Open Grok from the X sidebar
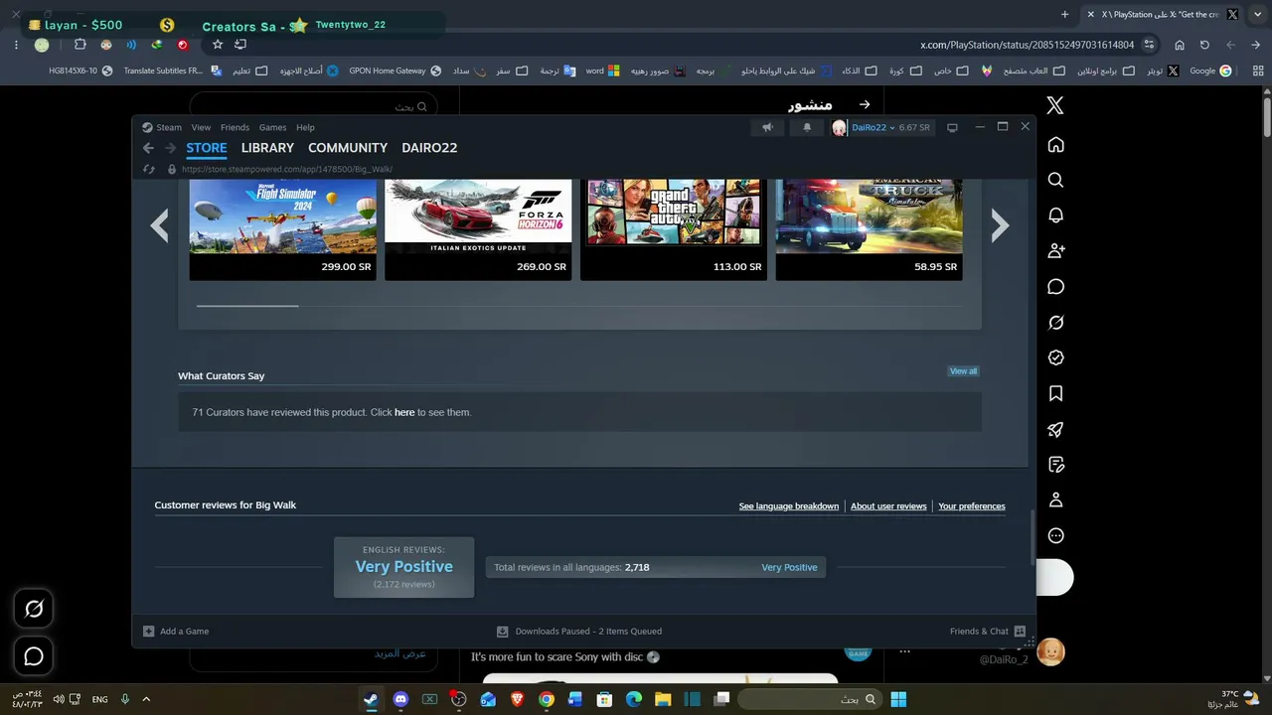Screen dimensions: 1272x715 click(x=1055, y=323)
